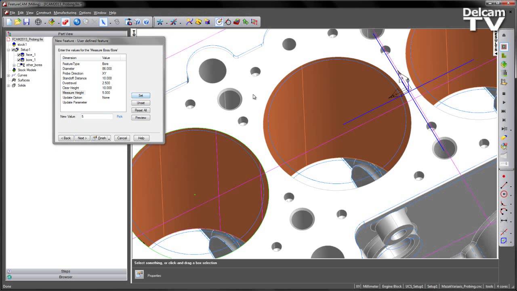Open the Construct menu
This screenshot has height=291, width=517.
44,13
